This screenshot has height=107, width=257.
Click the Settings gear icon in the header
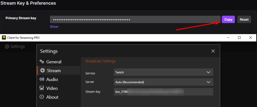tap(7, 47)
